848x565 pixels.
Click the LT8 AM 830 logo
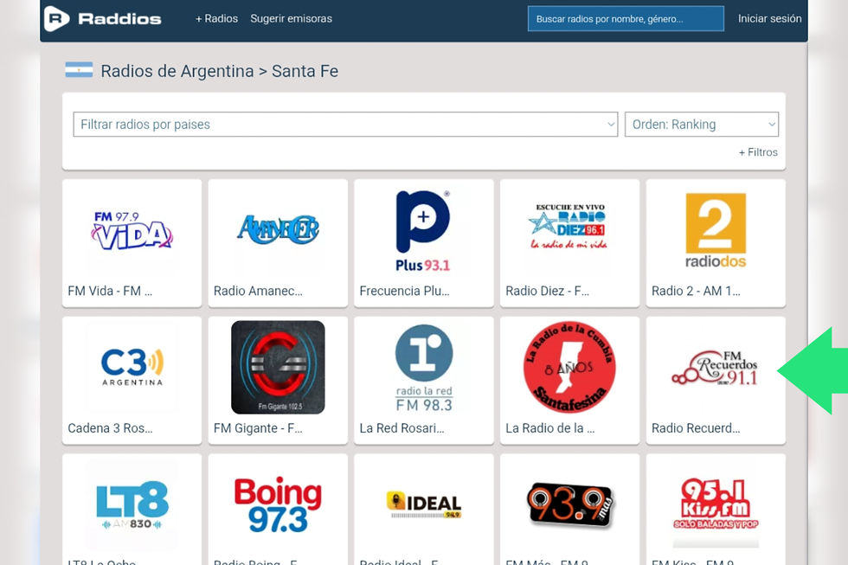tap(132, 504)
